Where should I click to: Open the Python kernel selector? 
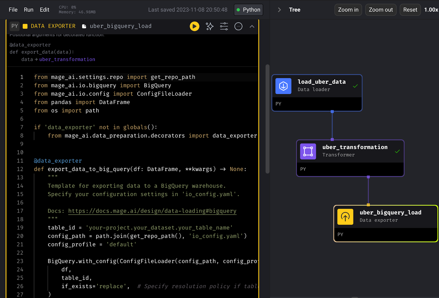coord(248,10)
